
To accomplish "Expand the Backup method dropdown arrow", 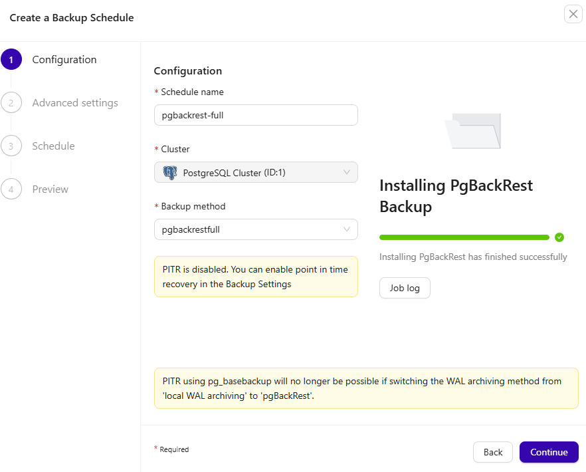I will pos(347,230).
